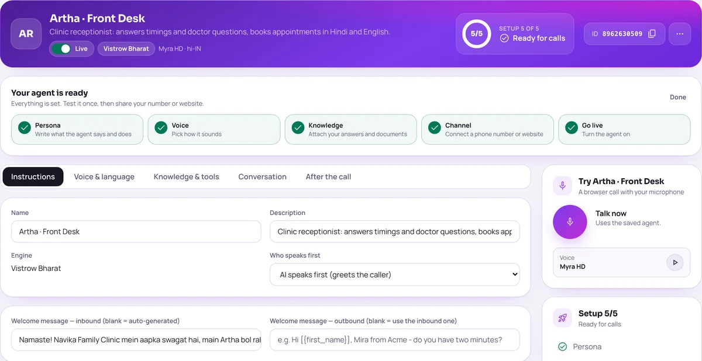
Task: Select the Instructions tab
Action: click(33, 177)
